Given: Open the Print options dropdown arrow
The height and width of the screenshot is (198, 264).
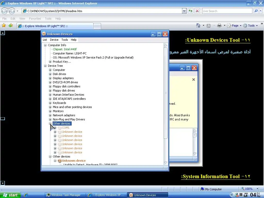Looking at the screenshot, I should (x=225, y=26).
